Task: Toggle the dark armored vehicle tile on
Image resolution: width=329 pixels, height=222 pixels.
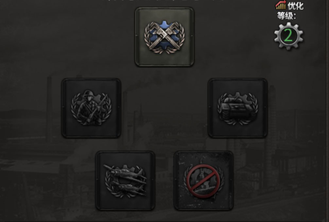Action: pos(238,108)
